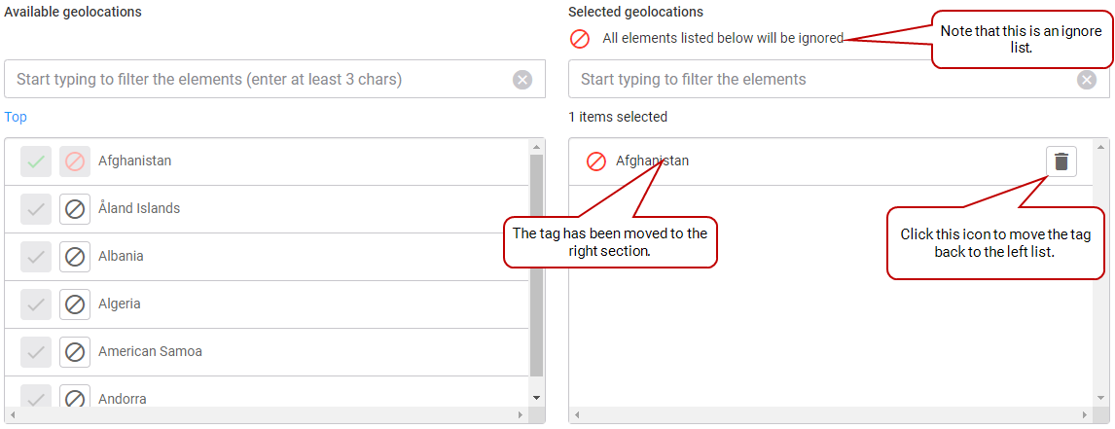Clear the selected geolocations filter field
The width and height of the screenshot is (1115, 429).
1087,79
